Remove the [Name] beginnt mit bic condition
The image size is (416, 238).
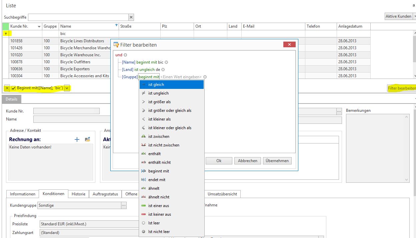[166, 62]
